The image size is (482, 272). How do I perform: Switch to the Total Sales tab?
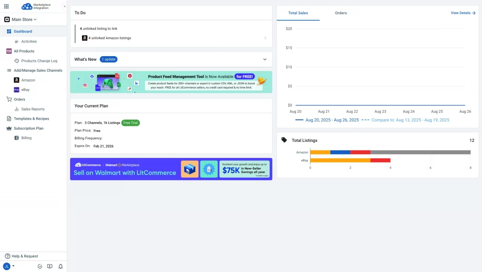(298, 13)
